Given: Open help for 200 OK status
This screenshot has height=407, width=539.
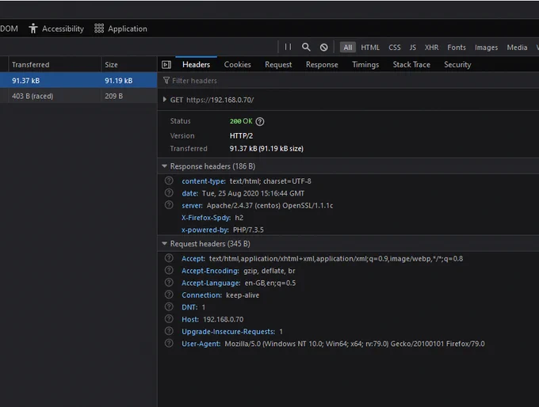Looking at the screenshot, I should 260,122.
